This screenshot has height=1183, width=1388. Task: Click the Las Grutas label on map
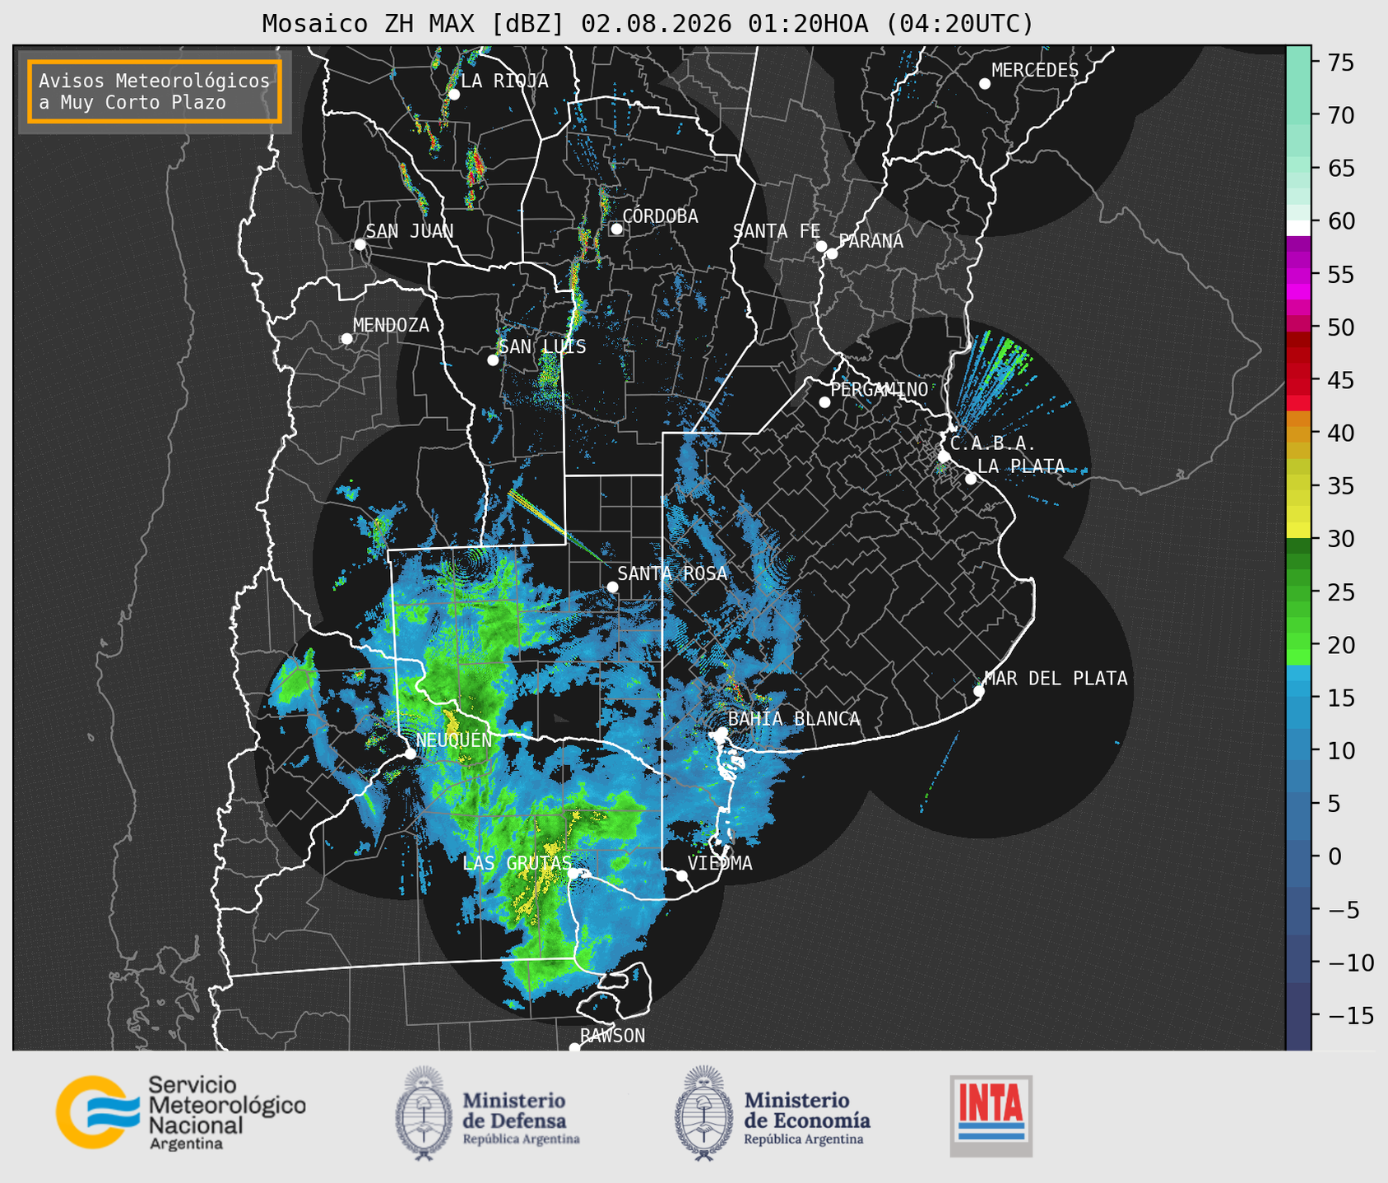[x=517, y=863]
